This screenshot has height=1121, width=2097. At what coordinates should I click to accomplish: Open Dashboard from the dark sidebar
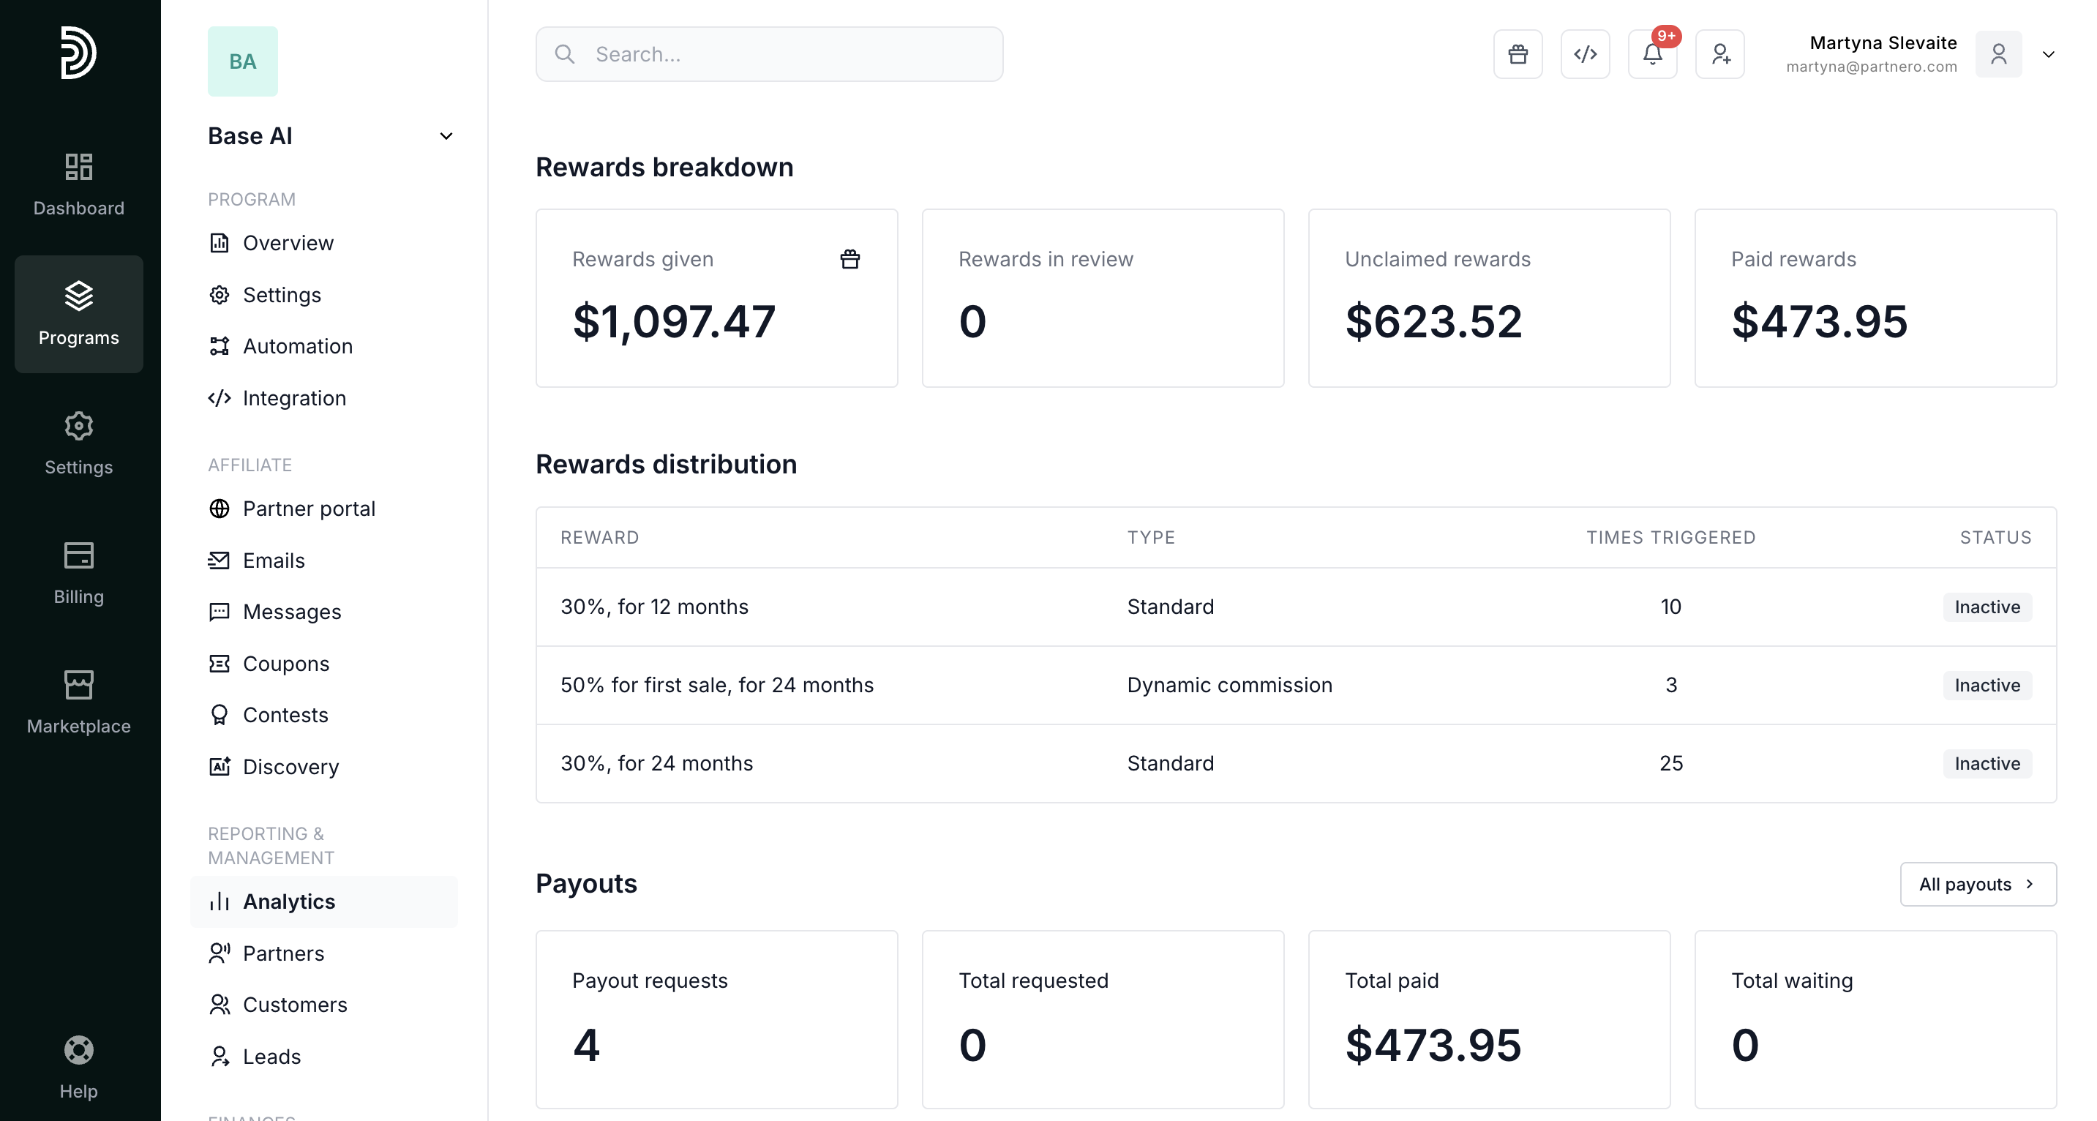coord(79,184)
